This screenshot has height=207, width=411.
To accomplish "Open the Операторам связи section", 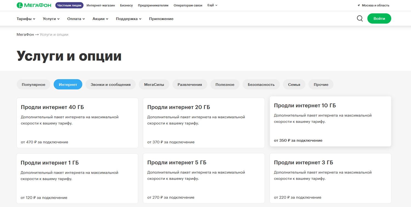I will (x=188, y=5).
